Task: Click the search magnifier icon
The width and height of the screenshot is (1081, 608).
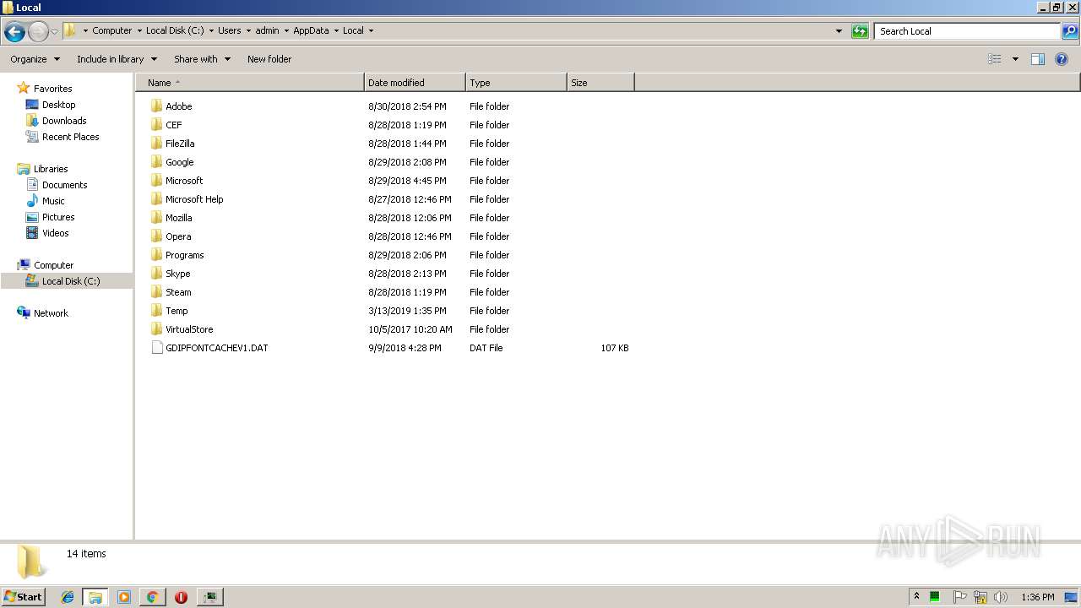Action: coord(1070,31)
